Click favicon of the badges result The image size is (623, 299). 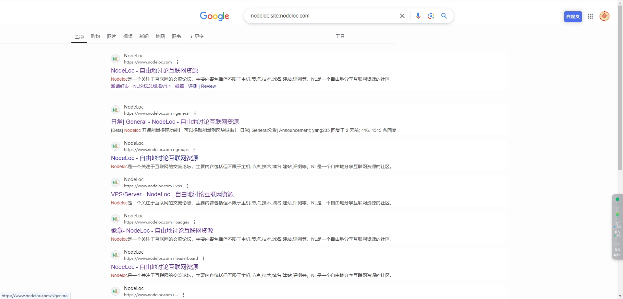(116, 219)
